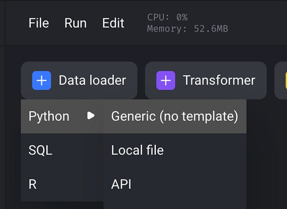
Task: Open the Run menu
Action: coord(75,23)
